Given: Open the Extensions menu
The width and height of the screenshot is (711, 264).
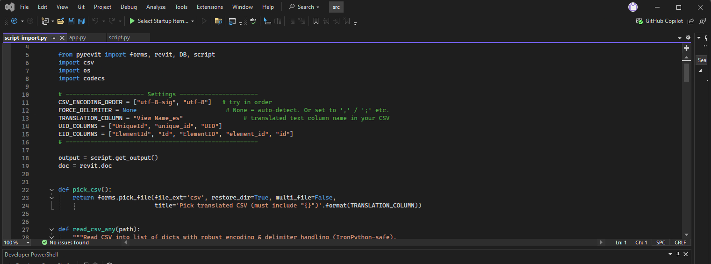Looking at the screenshot, I should pyautogui.click(x=210, y=7).
